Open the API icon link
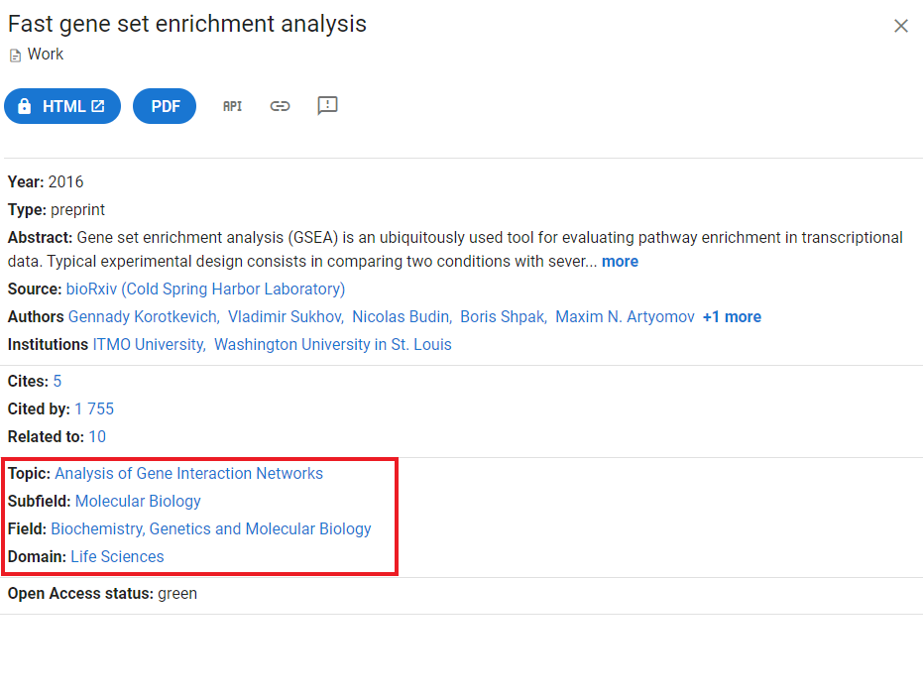Image resolution: width=923 pixels, height=697 pixels. [x=233, y=106]
